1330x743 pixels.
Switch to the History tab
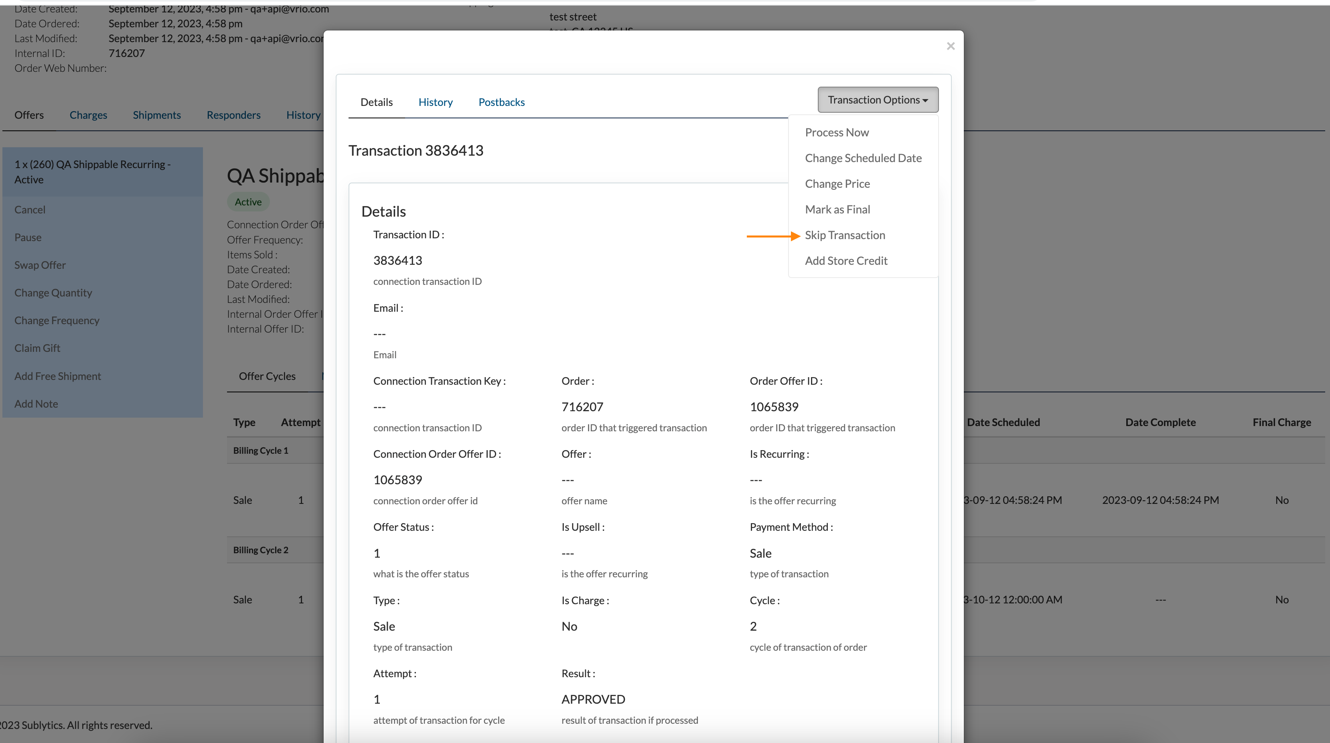click(436, 102)
